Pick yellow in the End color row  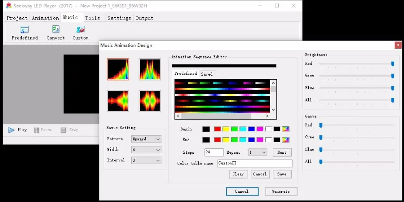tap(226, 140)
